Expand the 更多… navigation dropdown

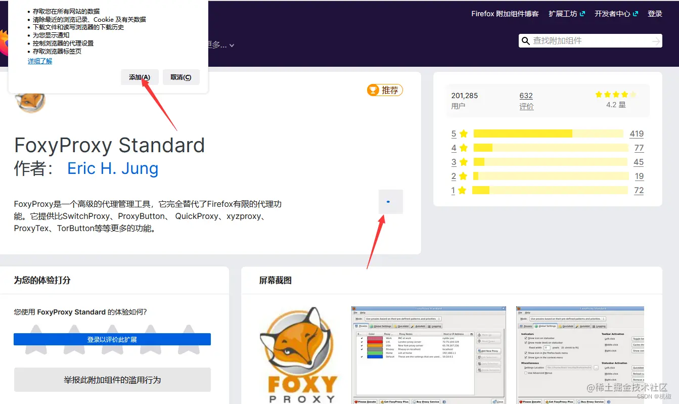click(221, 45)
